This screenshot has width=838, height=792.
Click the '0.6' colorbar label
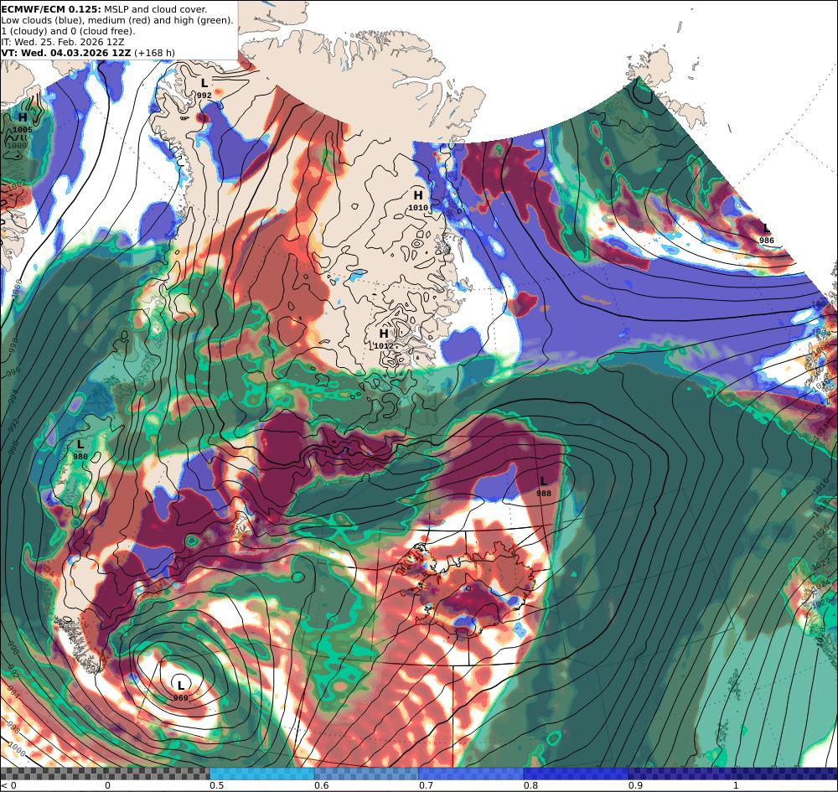tap(321, 785)
